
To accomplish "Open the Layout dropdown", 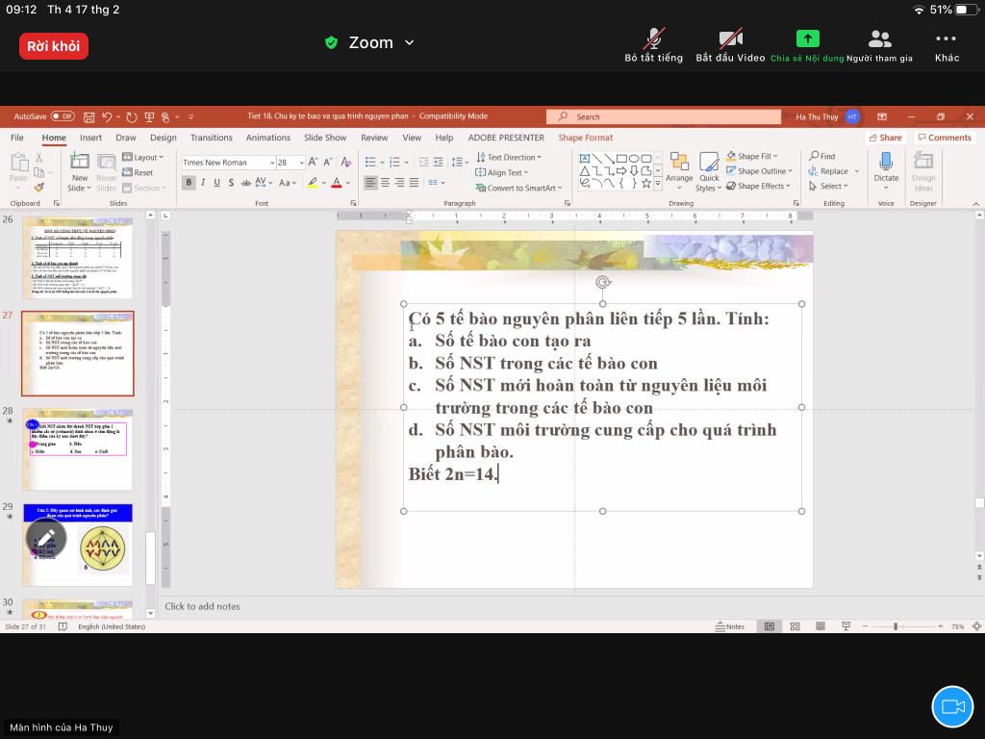I will pyautogui.click(x=142, y=157).
